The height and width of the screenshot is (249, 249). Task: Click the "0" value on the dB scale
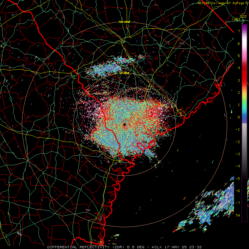coord(239,117)
